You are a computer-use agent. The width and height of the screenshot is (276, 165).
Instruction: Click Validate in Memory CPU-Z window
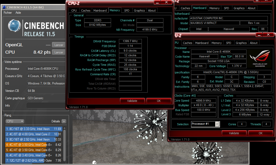point(132,101)
